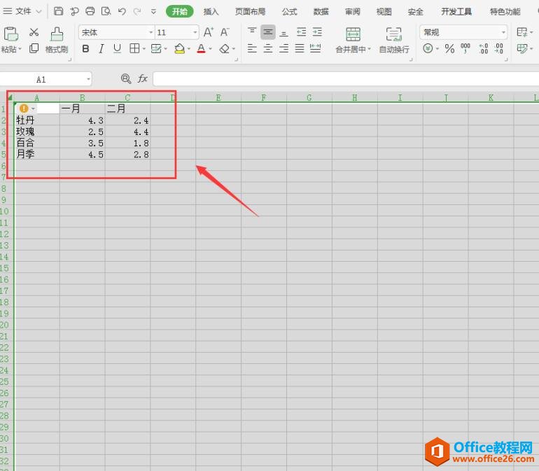Open the Page Layout tab
The width and height of the screenshot is (539, 471).
(x=251, y=12)
